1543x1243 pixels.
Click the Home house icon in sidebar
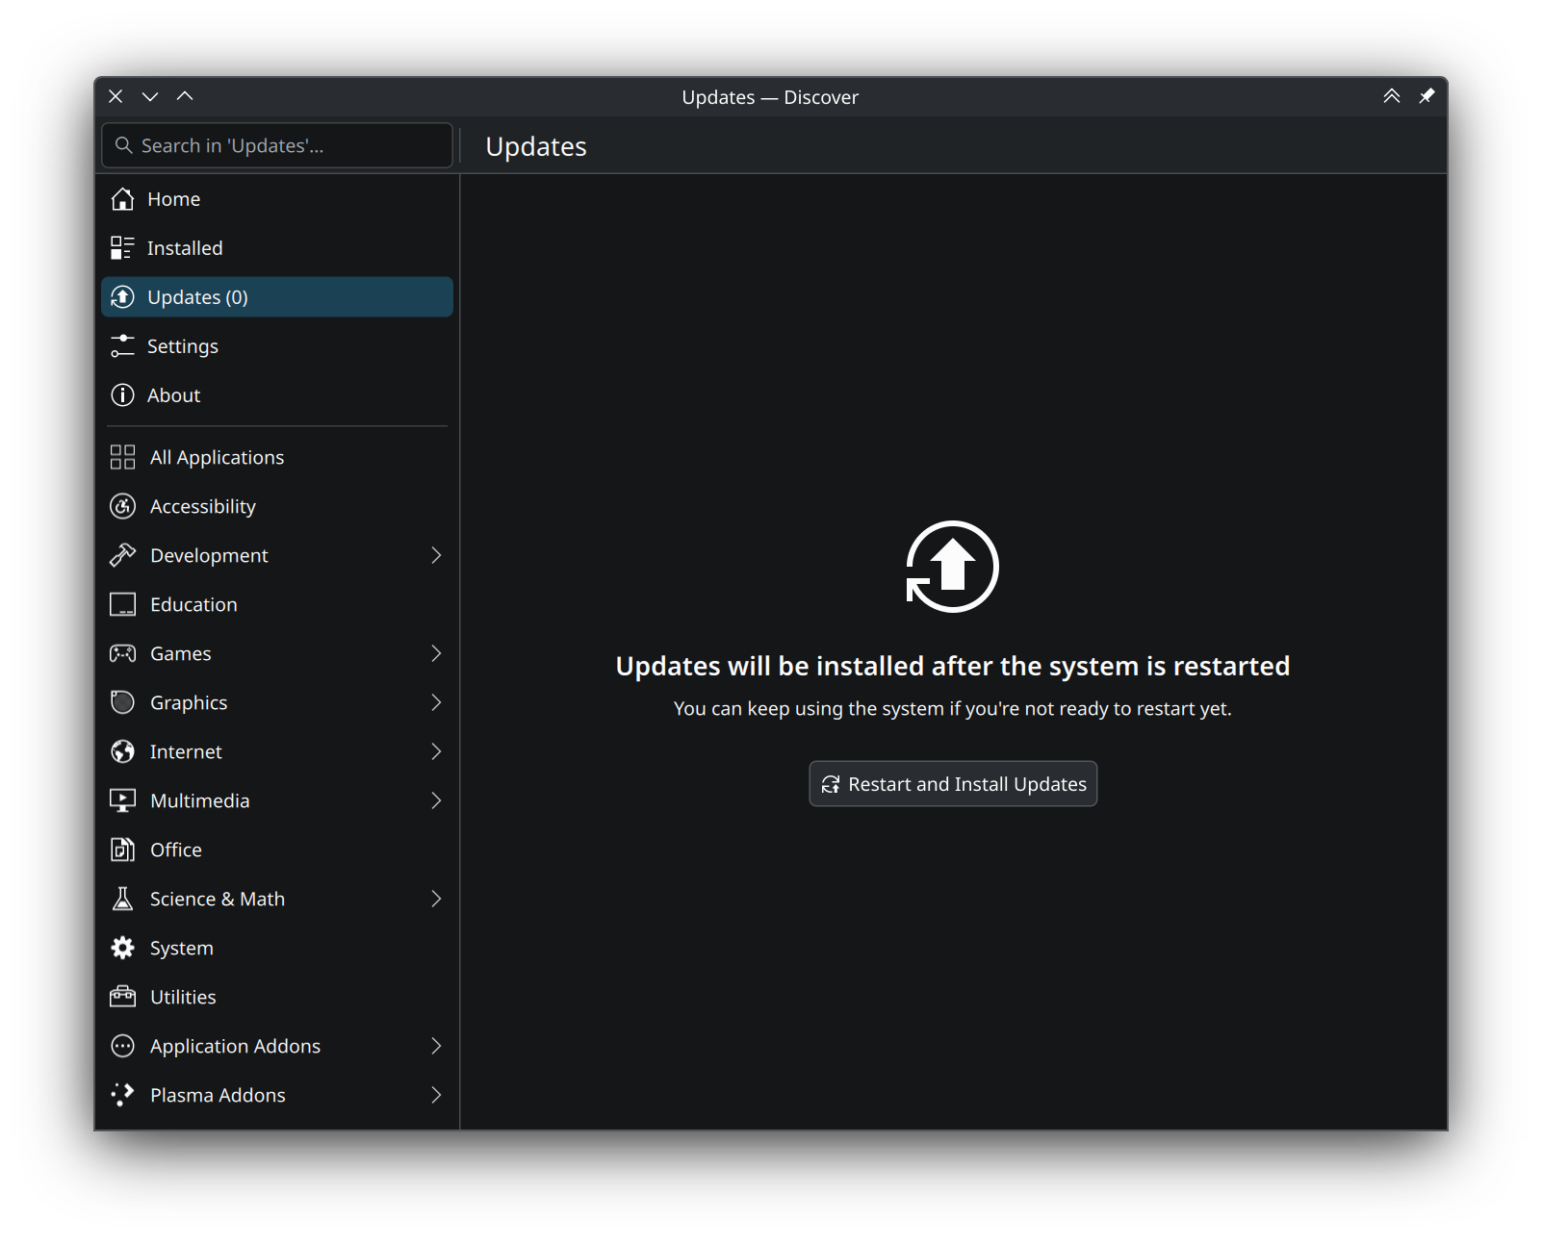point(122,199)
